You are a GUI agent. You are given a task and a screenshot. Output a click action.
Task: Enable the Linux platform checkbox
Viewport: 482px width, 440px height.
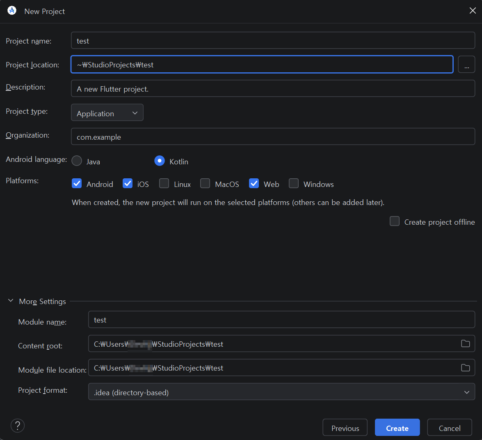coord(164,184)
